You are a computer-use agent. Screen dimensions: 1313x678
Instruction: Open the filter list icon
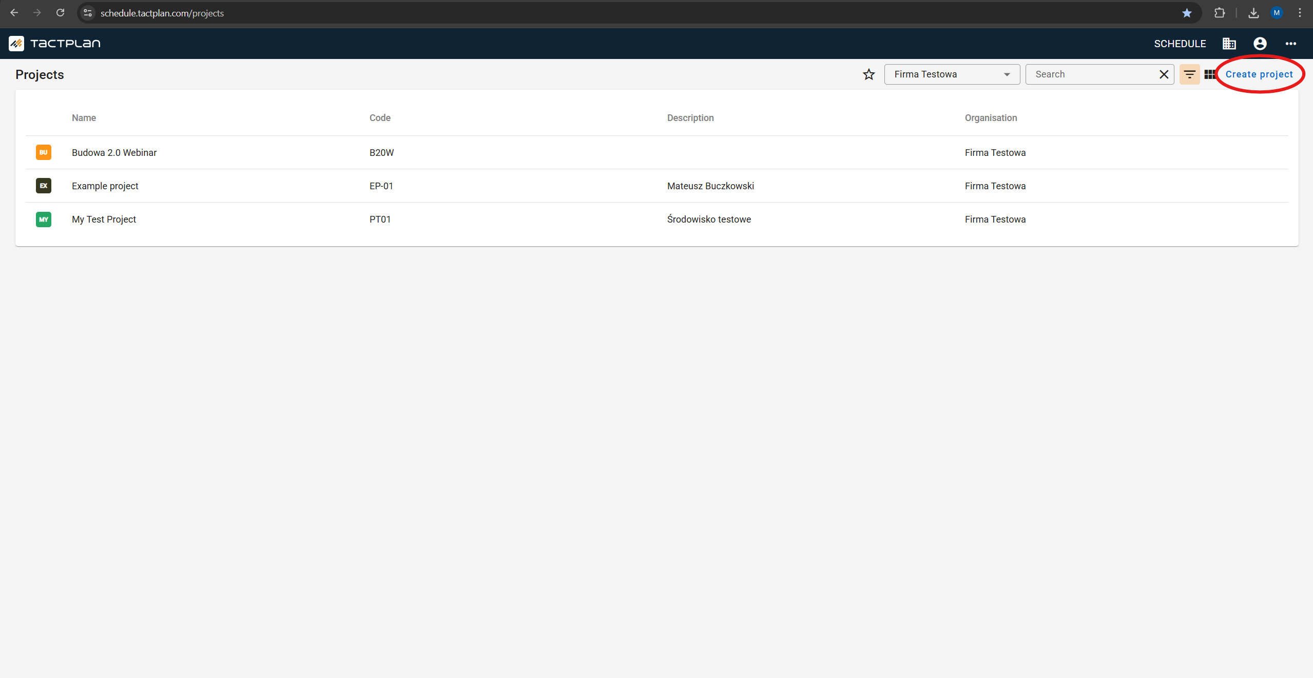coord(1189,74)
